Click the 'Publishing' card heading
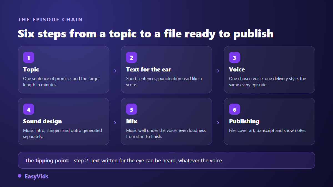 click(244, 121)
